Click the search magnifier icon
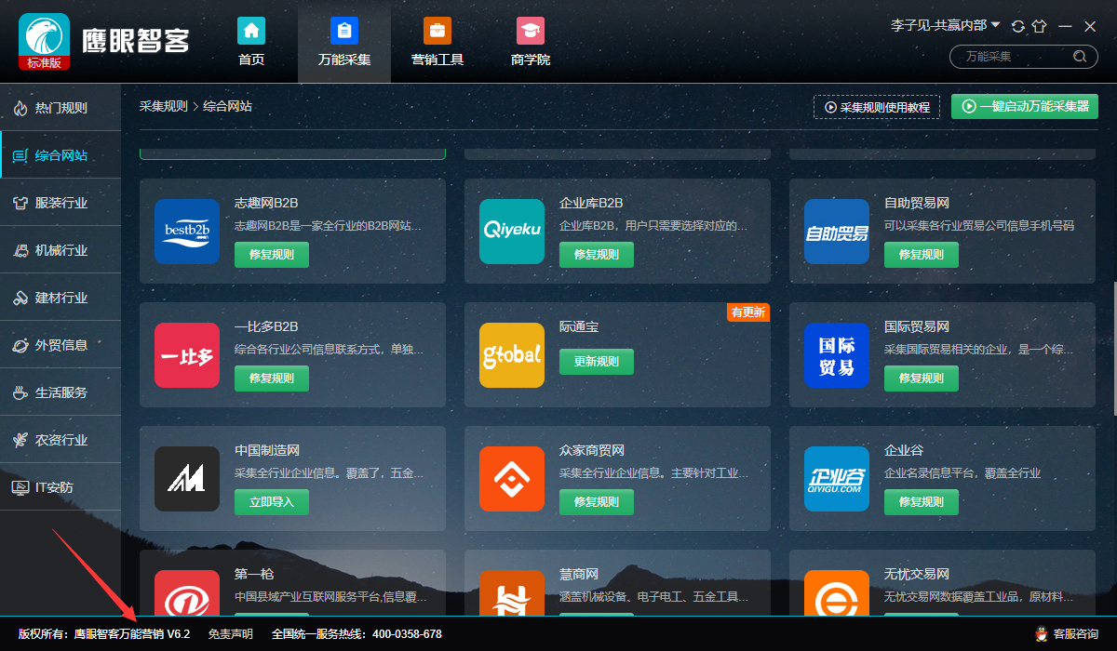Viewport: 1117px width, 651px height. pos(1079,57)
